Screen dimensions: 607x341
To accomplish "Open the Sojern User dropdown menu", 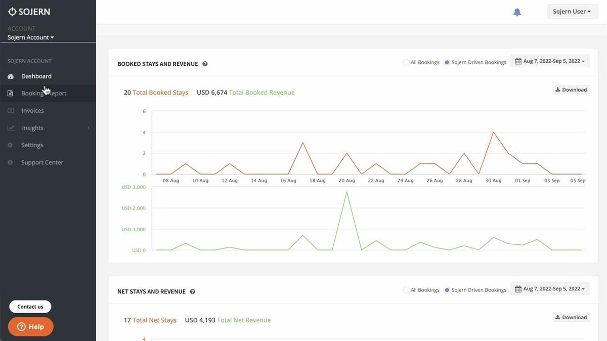I will [572, 12].
